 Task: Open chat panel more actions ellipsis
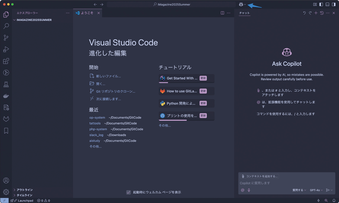click(328, 13)
